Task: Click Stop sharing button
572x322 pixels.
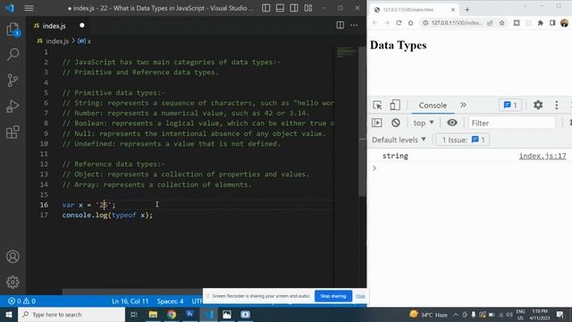Action: (x=333, y=296)
